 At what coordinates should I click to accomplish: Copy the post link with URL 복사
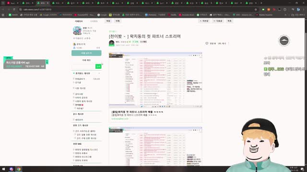click(x=222, y=43)
